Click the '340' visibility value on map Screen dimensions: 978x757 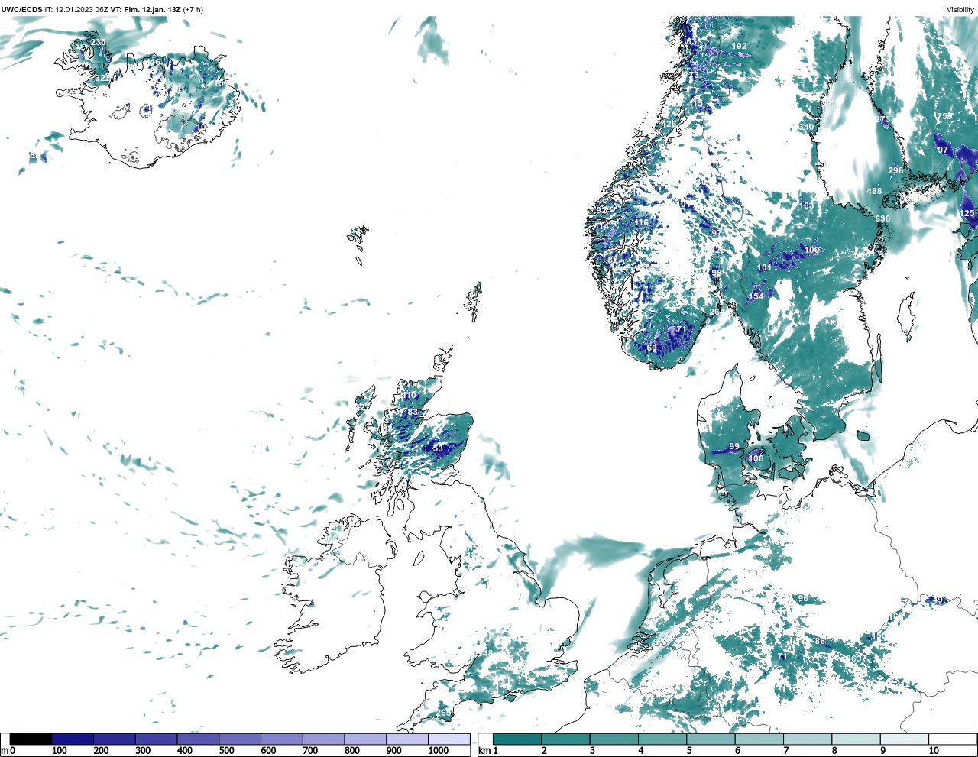[806, 127]
